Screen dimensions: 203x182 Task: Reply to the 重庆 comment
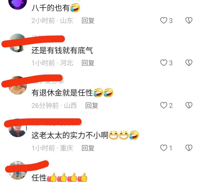coord(88,148)
